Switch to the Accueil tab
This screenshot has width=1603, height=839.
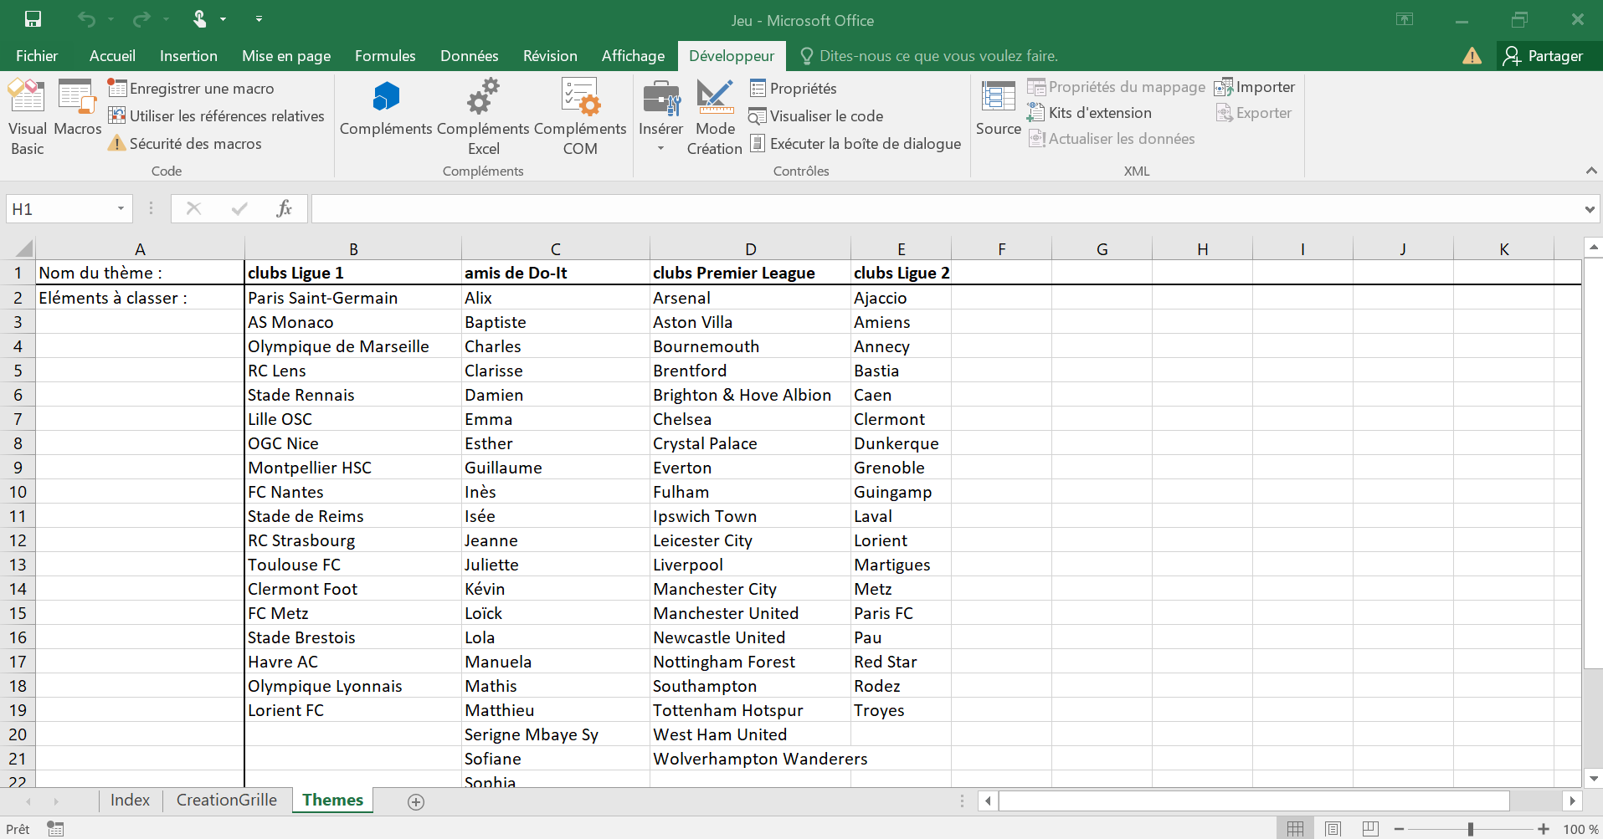point(112,56)
